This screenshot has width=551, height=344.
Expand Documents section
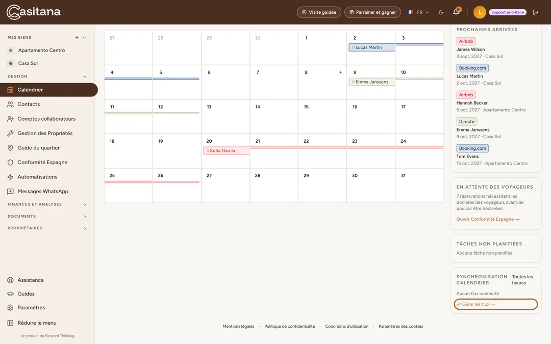[x=47, y=216]
